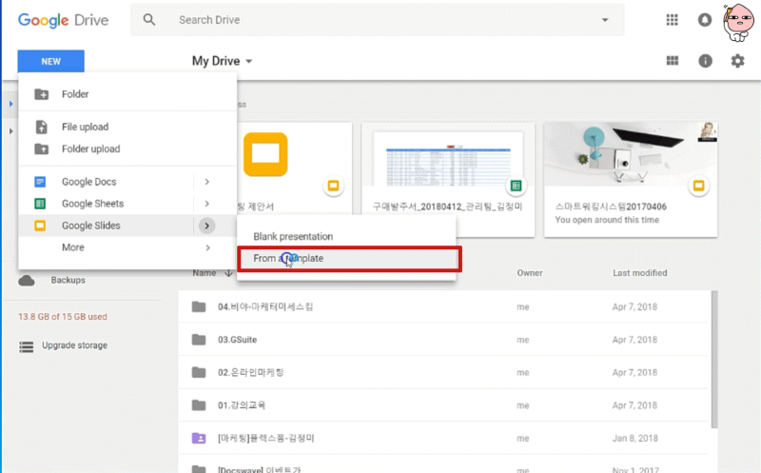Click the Upgrade storage list icon
The height and width of the screenshot is (473, 761).
click(x=27, y=346)
